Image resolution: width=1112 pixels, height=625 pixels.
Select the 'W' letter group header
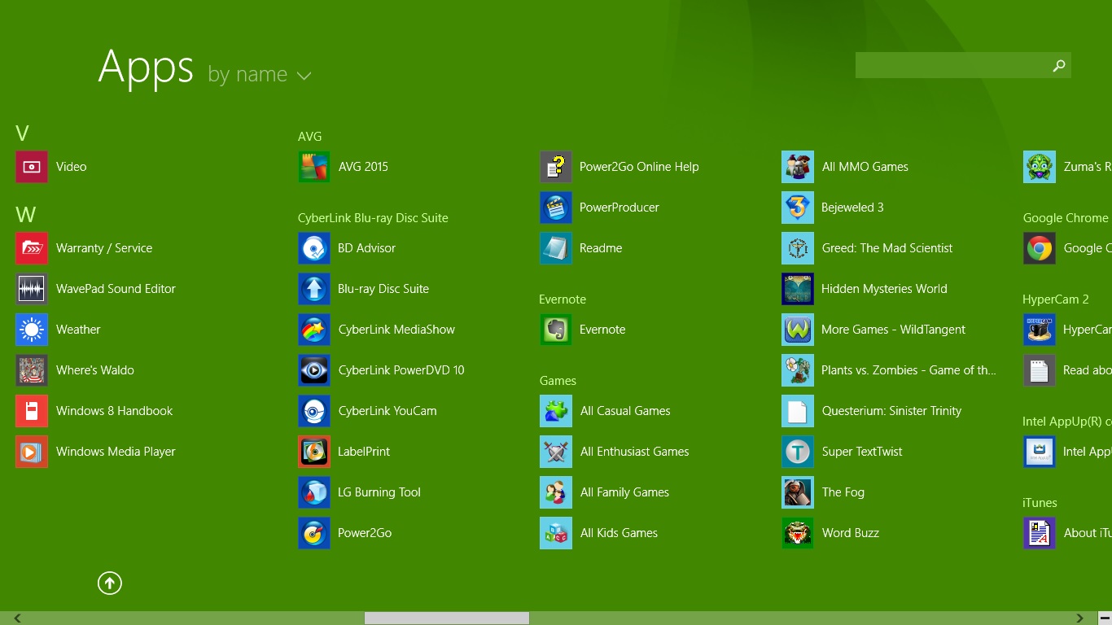click(x=25, y=215)
